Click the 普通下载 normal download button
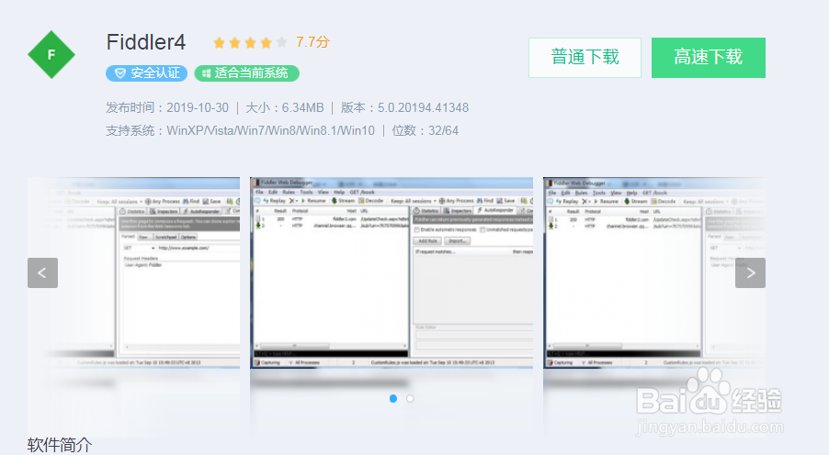Image resolution: width=829 pixels, height=455 pixels. pyautogui.click(x=585, y=58)
